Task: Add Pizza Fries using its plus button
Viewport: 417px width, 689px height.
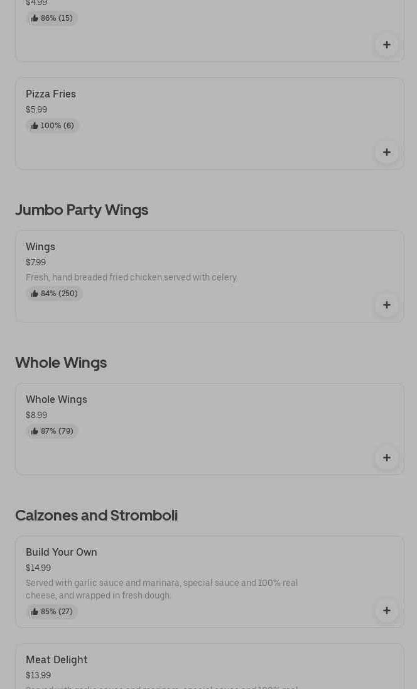Action: (386, 152)
